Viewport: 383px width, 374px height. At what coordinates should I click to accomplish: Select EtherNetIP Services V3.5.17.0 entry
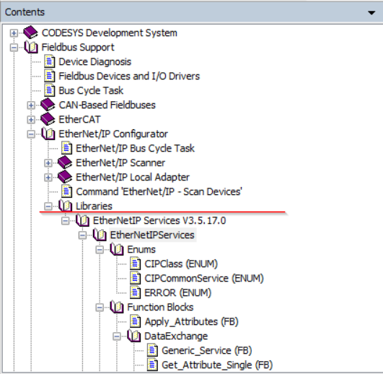[x=159, y=220]
